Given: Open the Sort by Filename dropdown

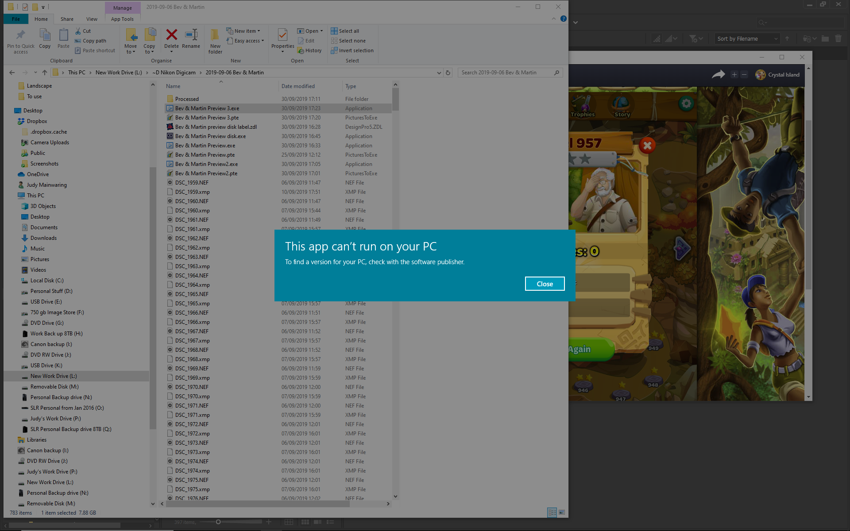Looking at the screenshot, I should click(x=746, y=39).
